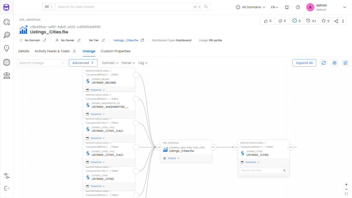
Task: Open the Domain filter dropdown
Action: click(x=110, y=63)
